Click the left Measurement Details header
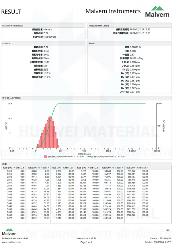Screen dimensions: 172x252 12,26
